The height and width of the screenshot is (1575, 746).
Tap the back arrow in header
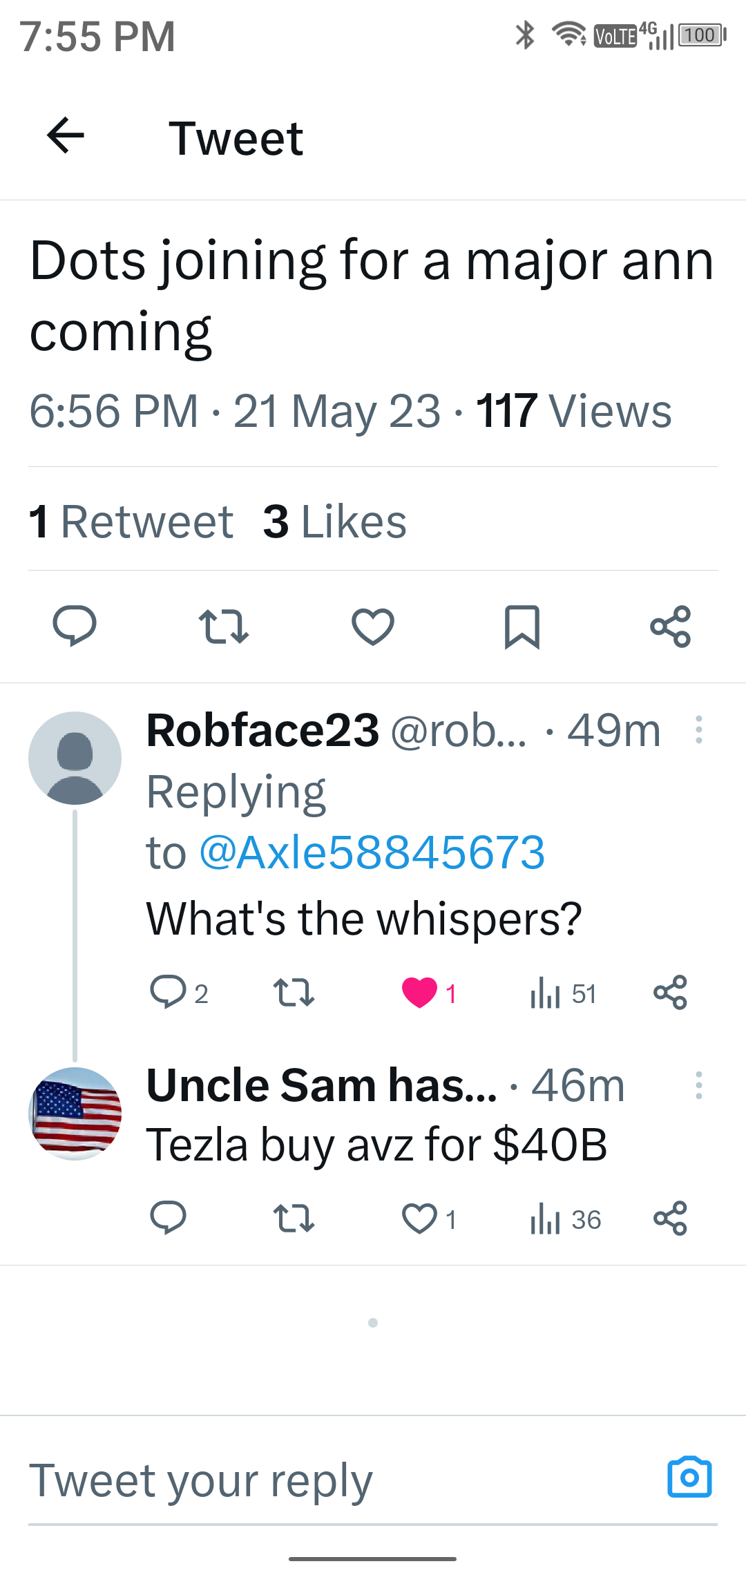[x=66, y=135]
